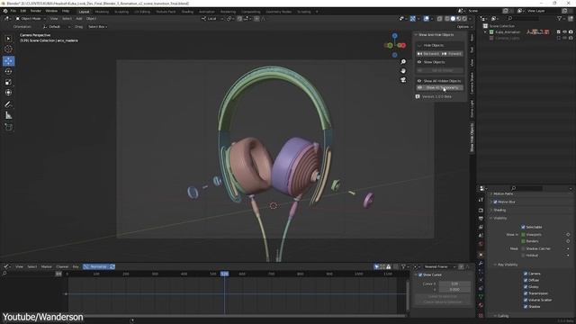Activate the Rotate tool

[8, 71]
